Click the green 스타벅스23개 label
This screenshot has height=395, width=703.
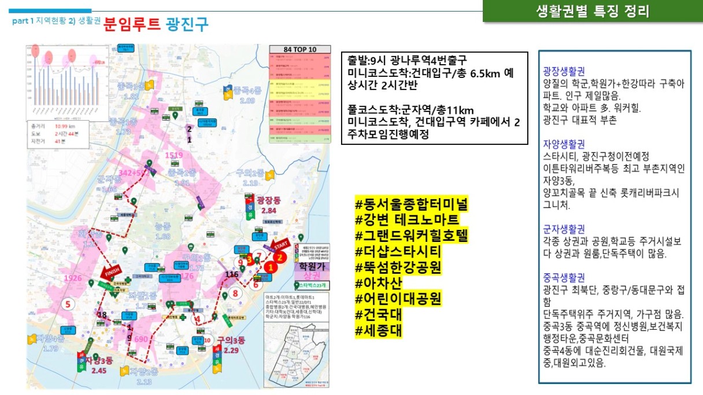[x=313, y=286]
